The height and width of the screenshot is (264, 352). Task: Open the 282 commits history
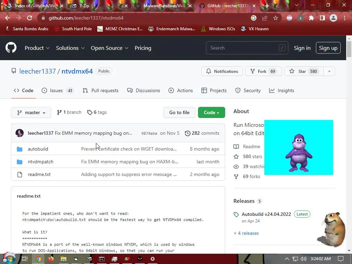pos(202,133)
